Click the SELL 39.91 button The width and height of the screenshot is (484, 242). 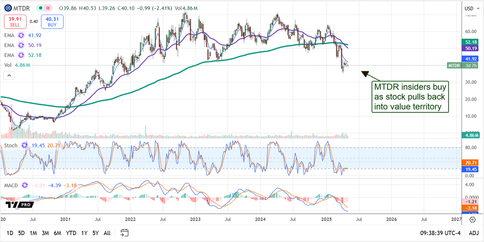(x=15, y=21)
